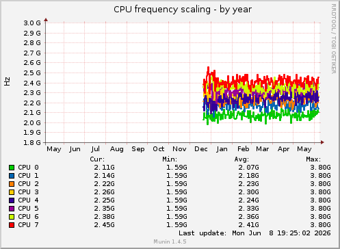Select the 'CPU 1' legend label
Viewport: 340px width, 249px height.
28,176
